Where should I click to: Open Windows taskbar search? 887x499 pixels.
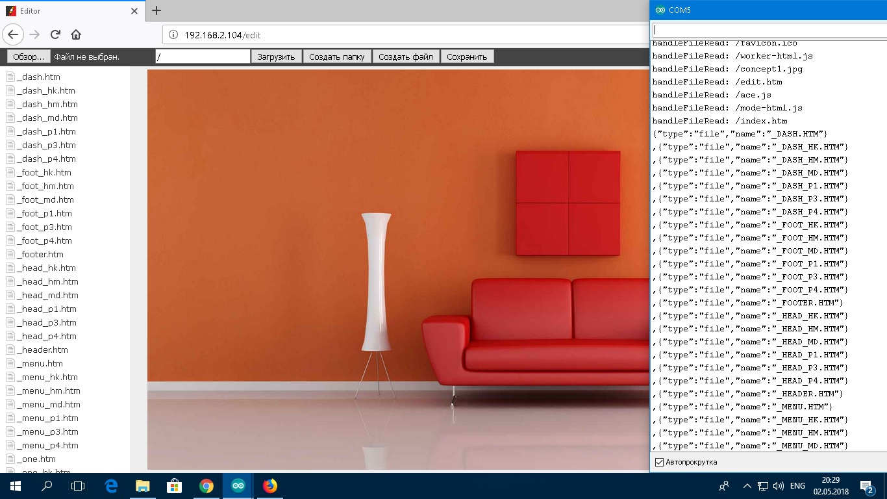click(47, 485)
